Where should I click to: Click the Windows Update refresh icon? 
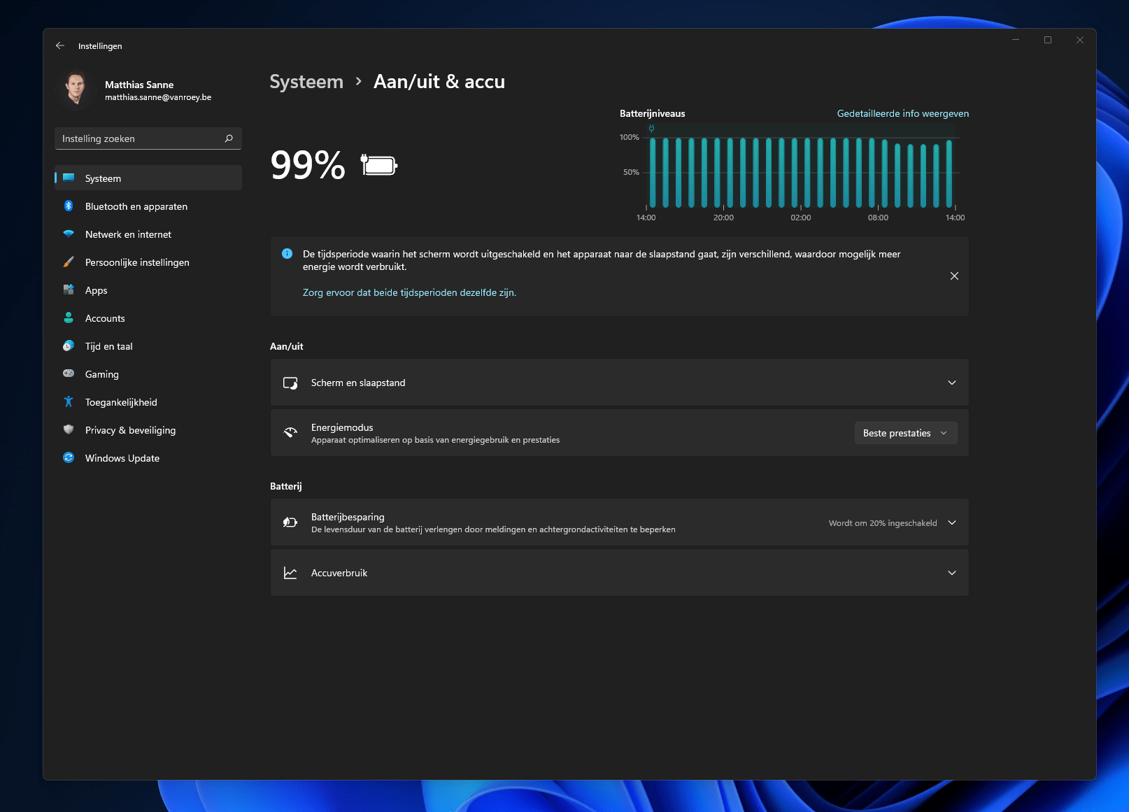pyautogui.click(x=69, y=457)
